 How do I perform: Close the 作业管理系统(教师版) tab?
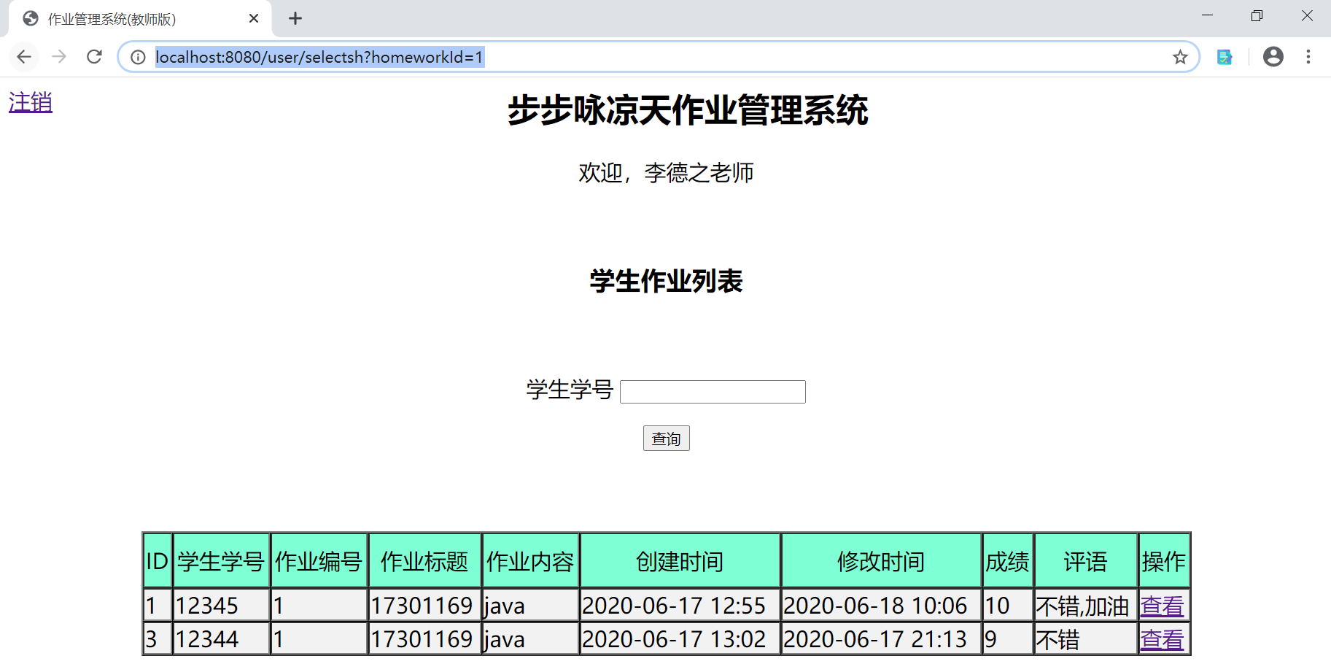pyautogui.click(x=254, y=18)
